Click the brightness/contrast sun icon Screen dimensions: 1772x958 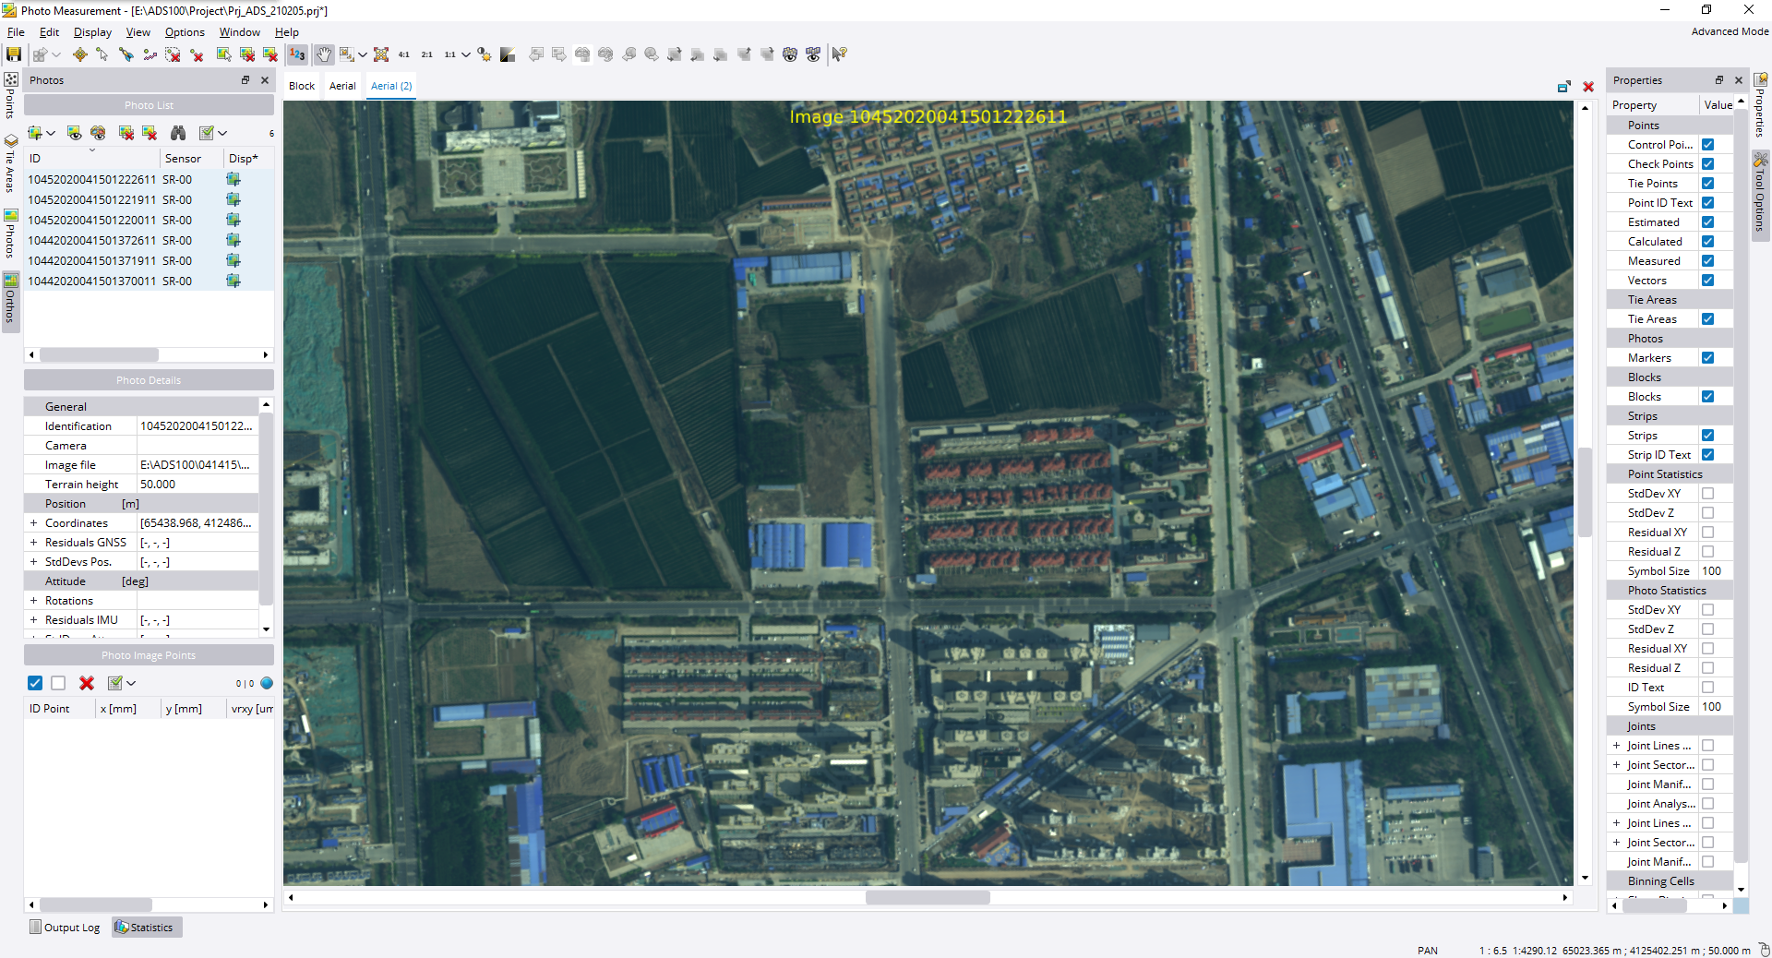click(x=485, y=54)
